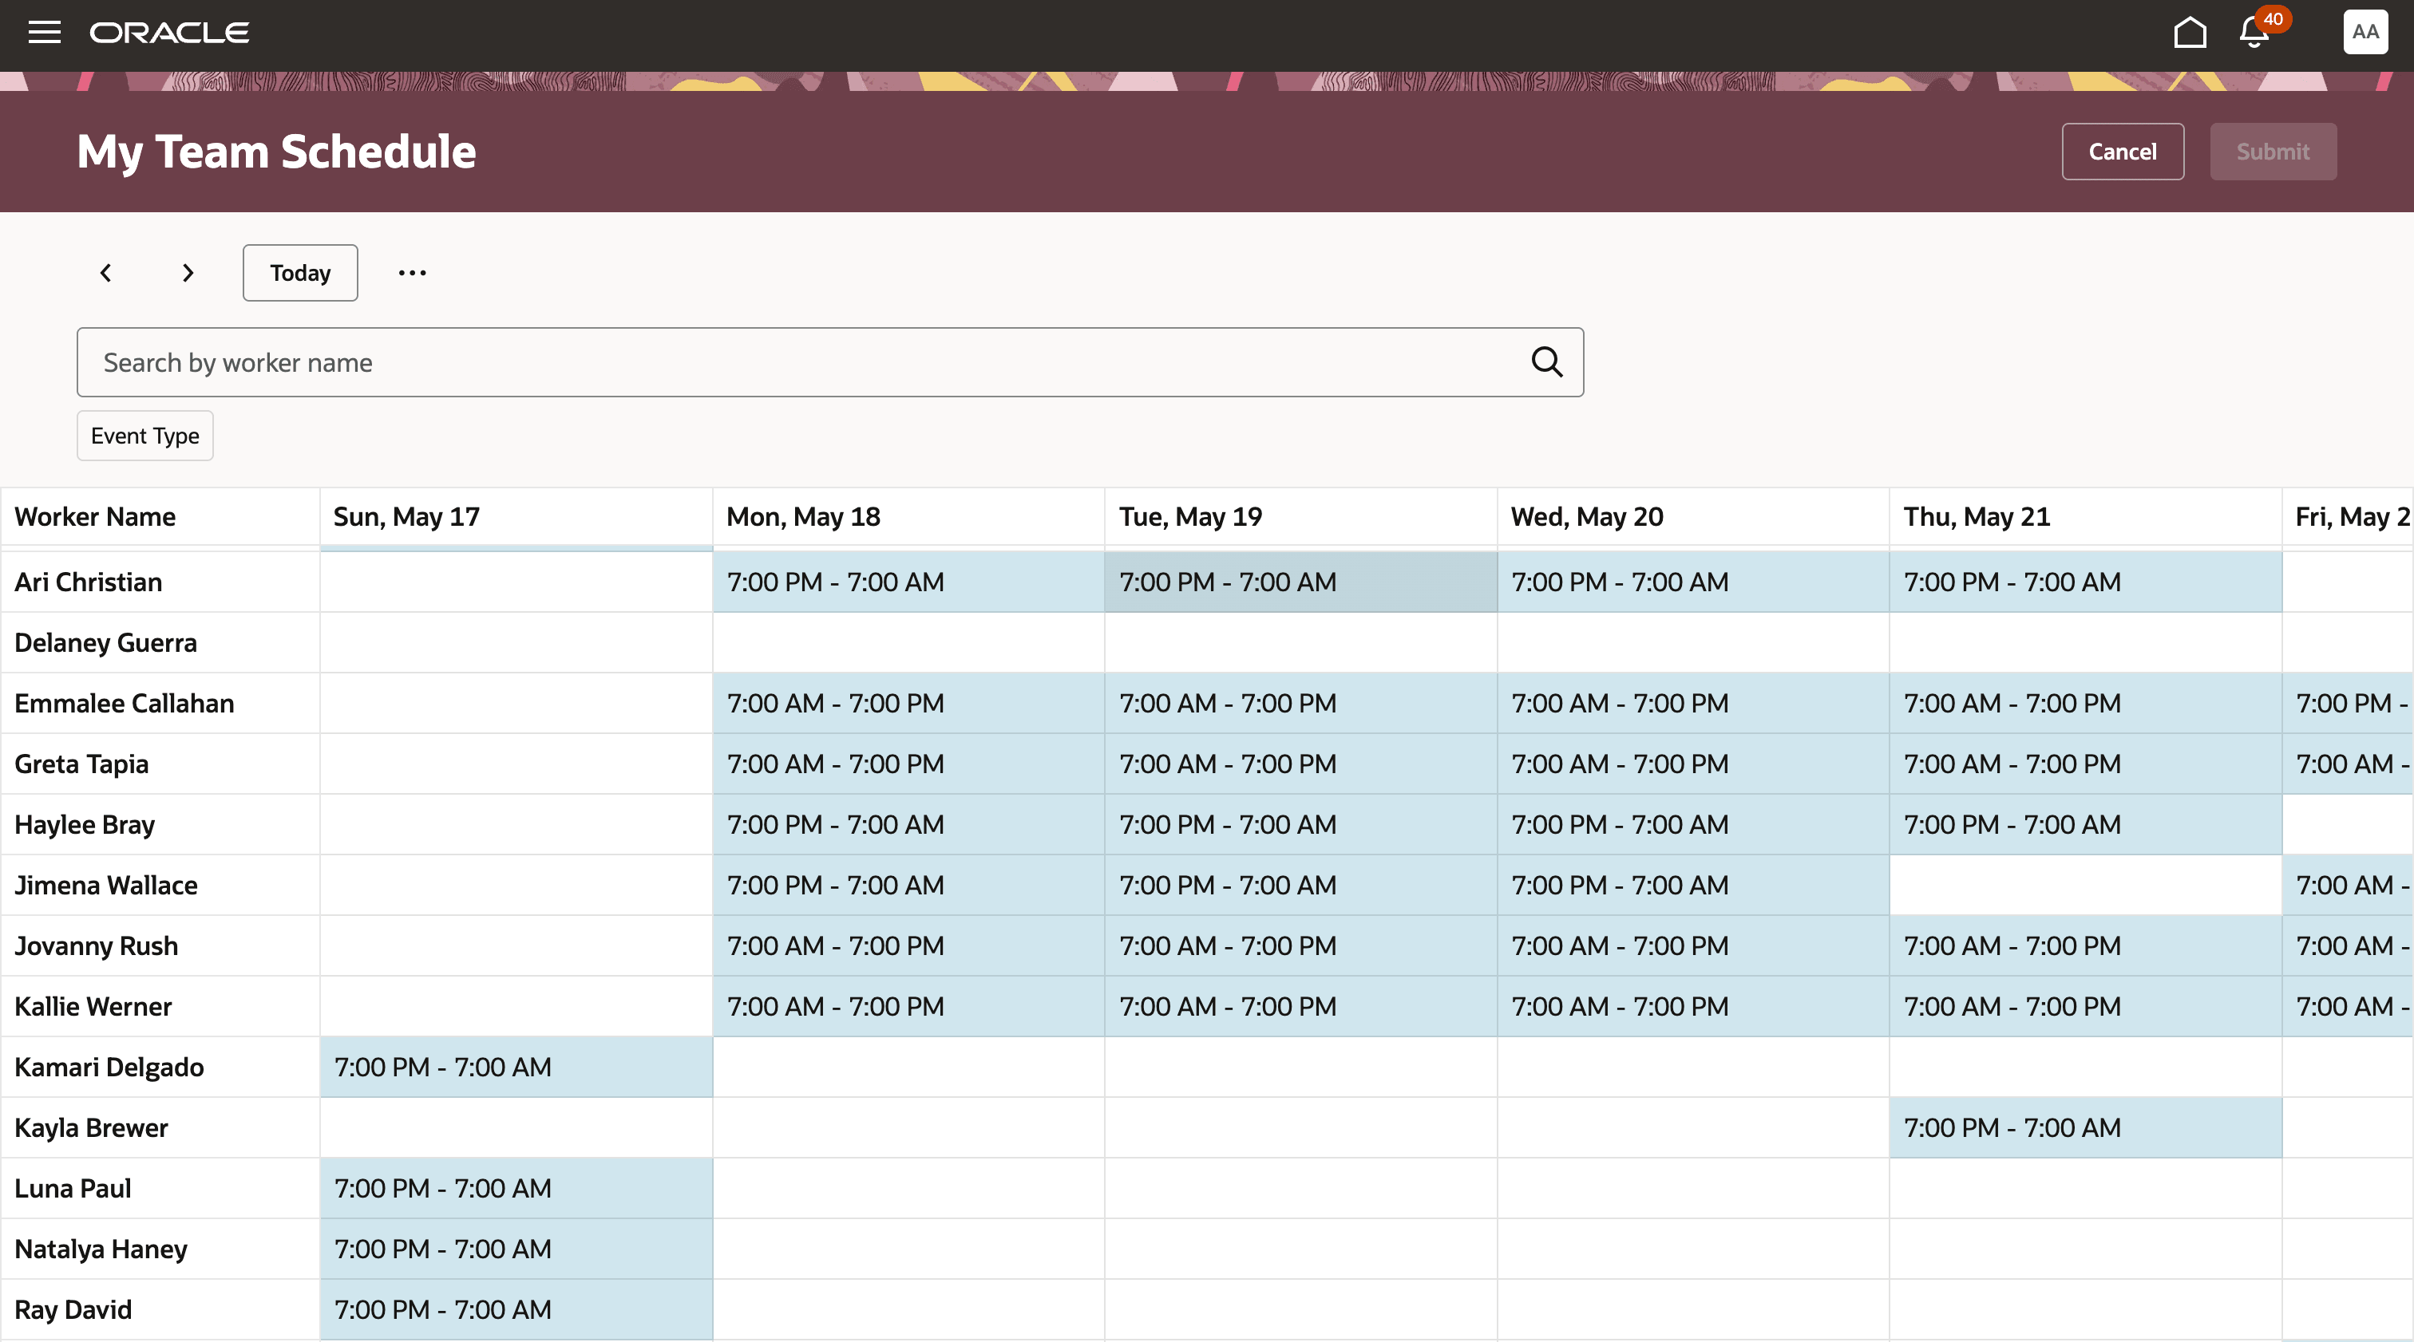The image size is (2414, 1342).
Task: Select the Thu, May 21 column header
Action: click(x=2086, y=517)
